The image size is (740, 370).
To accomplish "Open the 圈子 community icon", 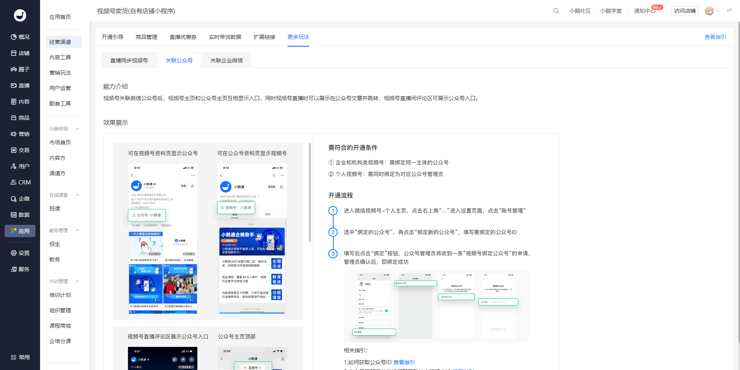I will point(14,69).
